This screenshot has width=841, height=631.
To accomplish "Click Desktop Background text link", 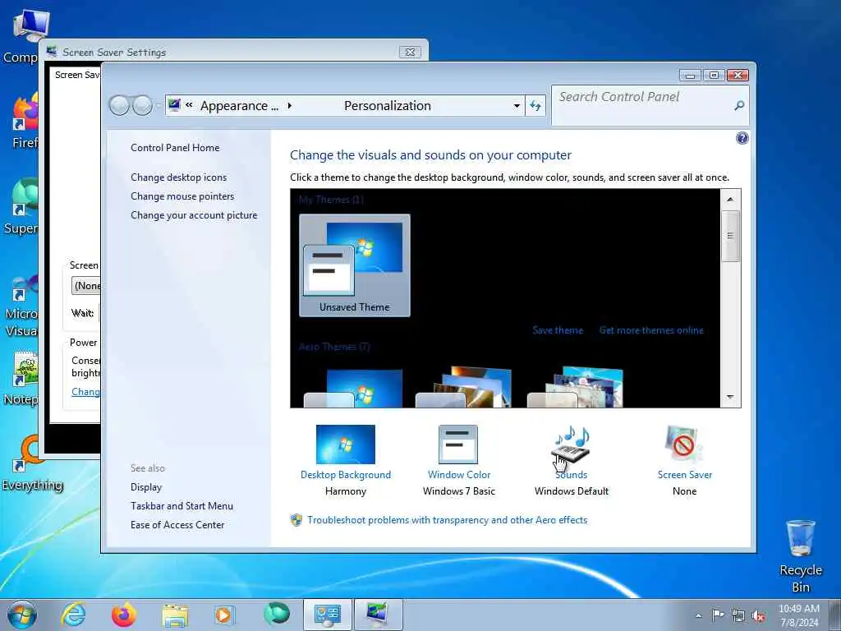I will pos(346,475).
